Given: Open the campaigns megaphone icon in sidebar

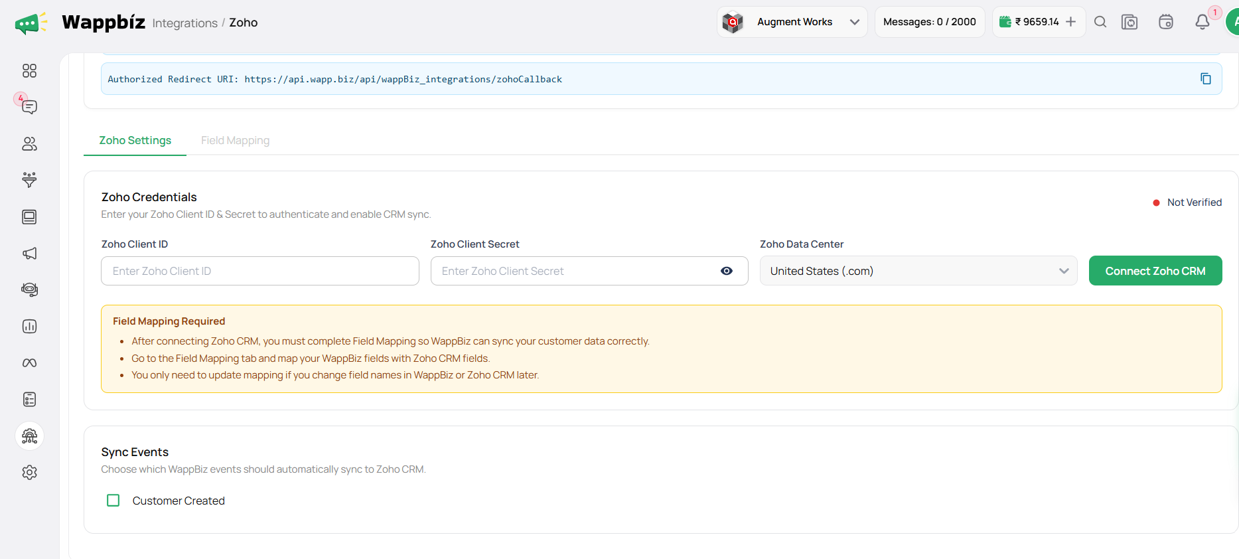Looking at the screenshot, I should (29, 254).
